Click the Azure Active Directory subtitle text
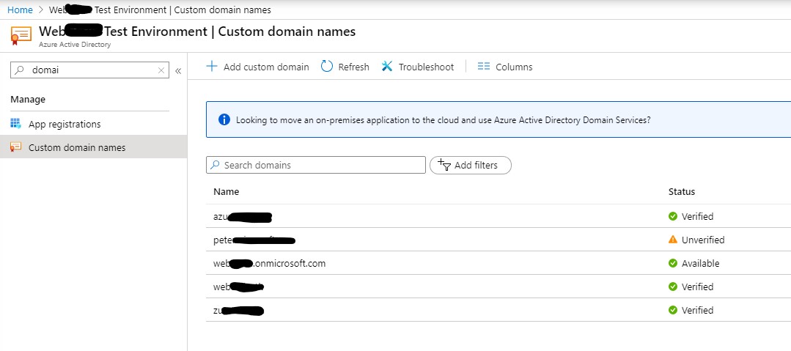The height and width of the screenshot is (351, 791). [75, 45]
